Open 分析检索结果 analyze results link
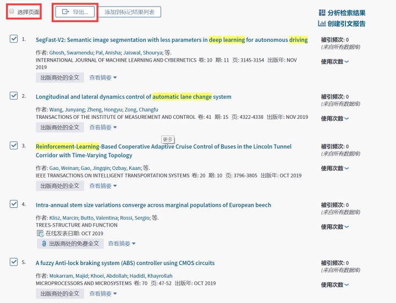This screenshot has height=303, width=396. tap(346, 13)
